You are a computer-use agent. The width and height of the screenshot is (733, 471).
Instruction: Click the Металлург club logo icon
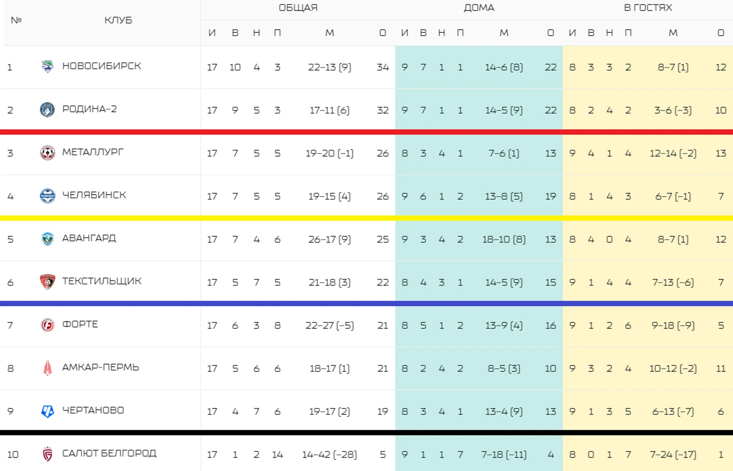pos(47,153)
